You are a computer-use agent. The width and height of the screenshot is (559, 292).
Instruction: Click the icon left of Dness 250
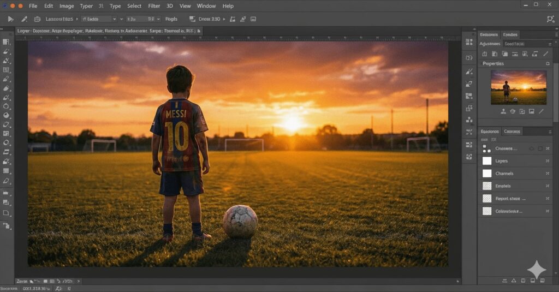click(x=192, y=19)
